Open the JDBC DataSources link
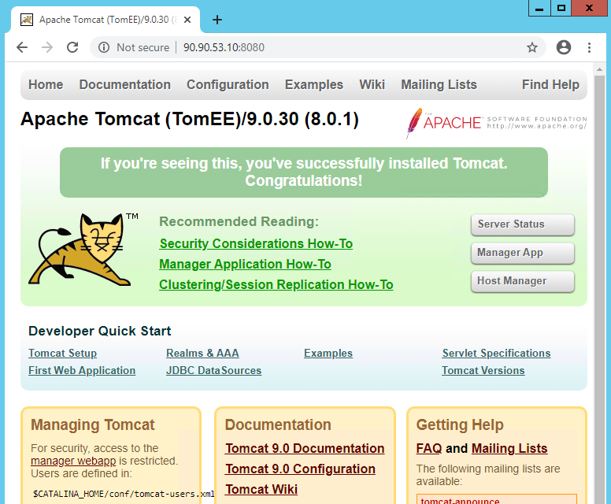The image size is (611, 504). point(213,370)
